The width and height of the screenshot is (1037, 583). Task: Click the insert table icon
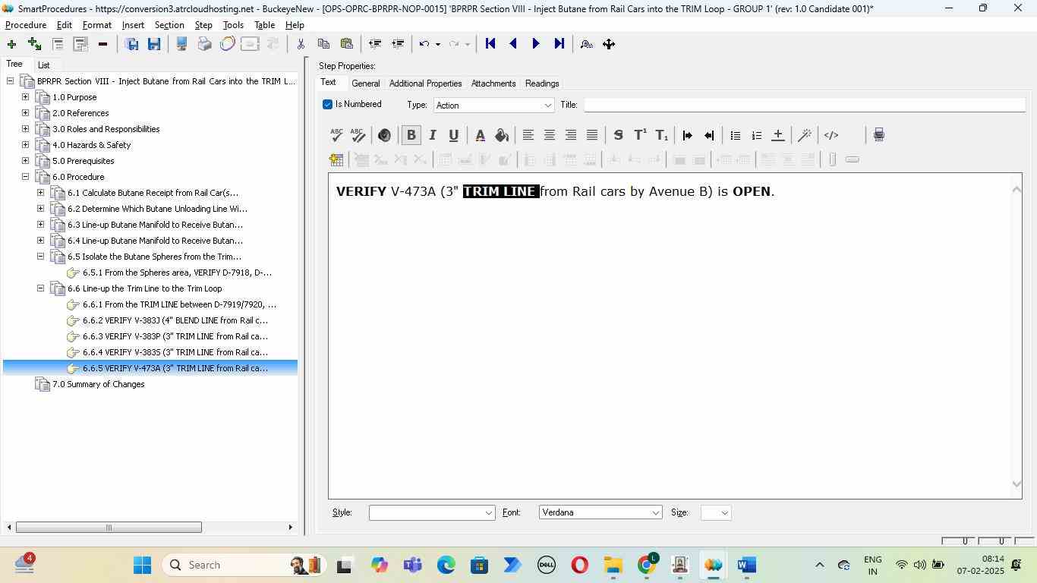tap(336, 159)
